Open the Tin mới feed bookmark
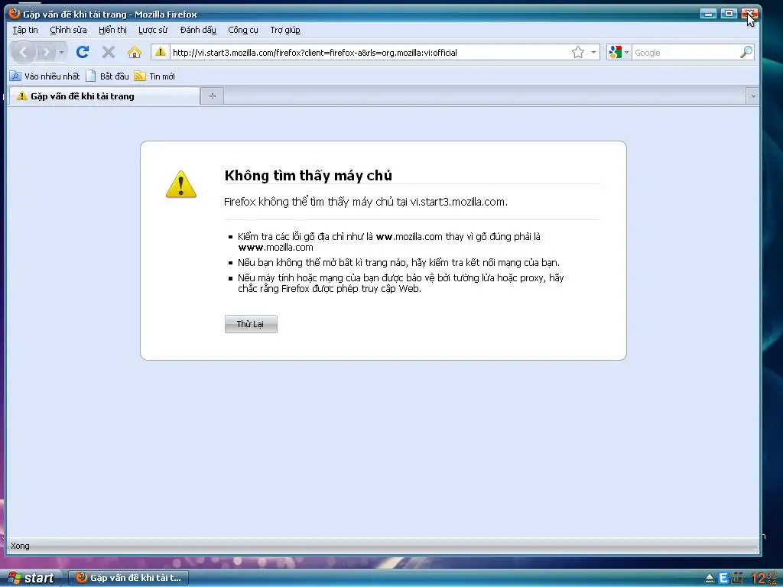 pos(154,76)
